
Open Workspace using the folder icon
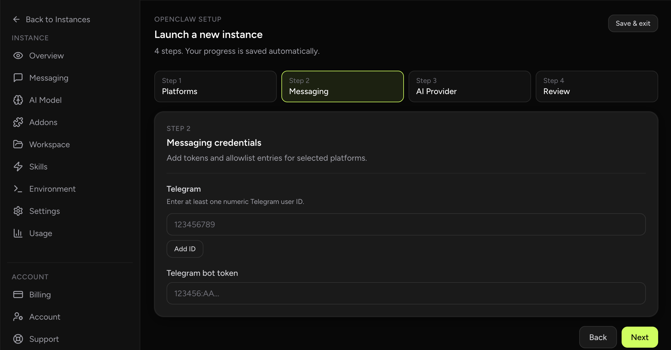click(x=18, y=144)
